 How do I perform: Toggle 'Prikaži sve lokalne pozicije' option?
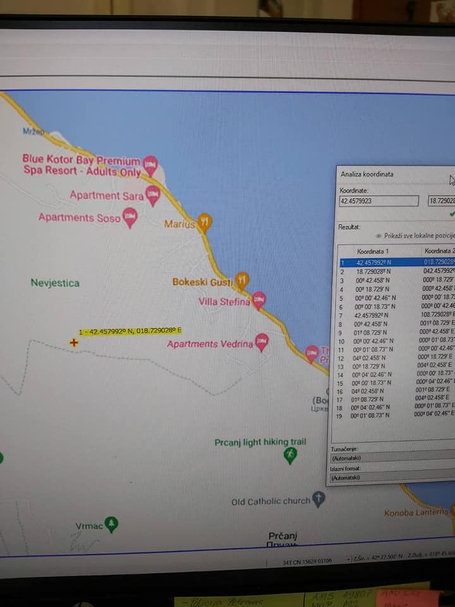click(x=415, y=236)
